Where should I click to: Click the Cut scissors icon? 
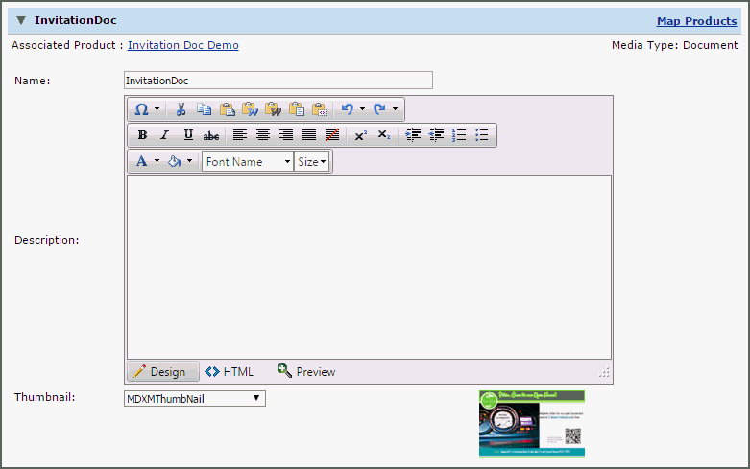click(181, 109)
